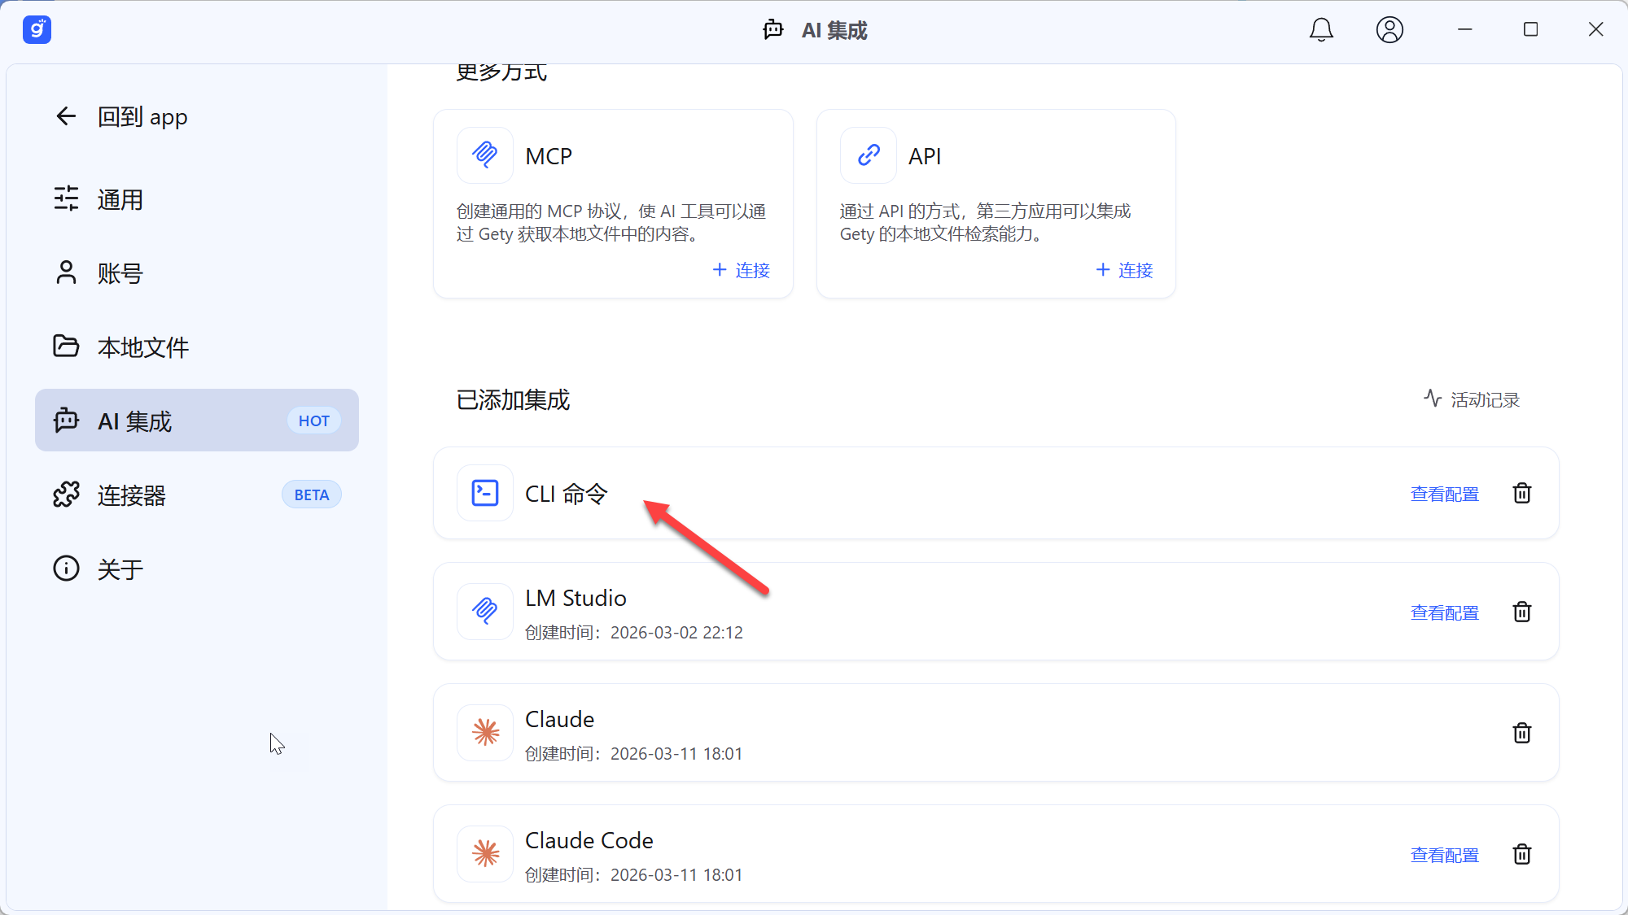
Task: Select the 已添加集成 heading text
Action: pyautogui.click(x=514, y=400)
